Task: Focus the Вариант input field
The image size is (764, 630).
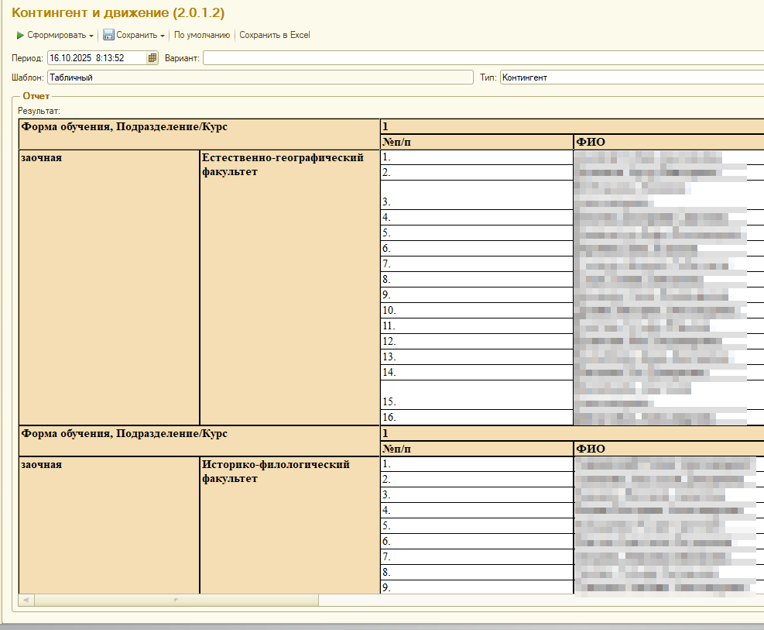Action: (x=480, y=58)
